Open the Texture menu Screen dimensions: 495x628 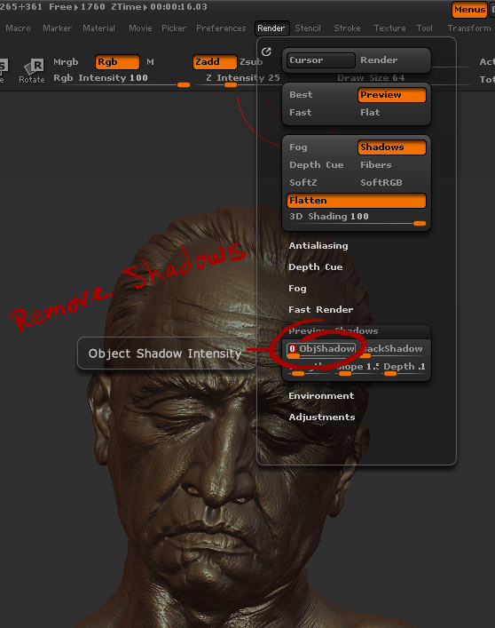pos(389,28)
